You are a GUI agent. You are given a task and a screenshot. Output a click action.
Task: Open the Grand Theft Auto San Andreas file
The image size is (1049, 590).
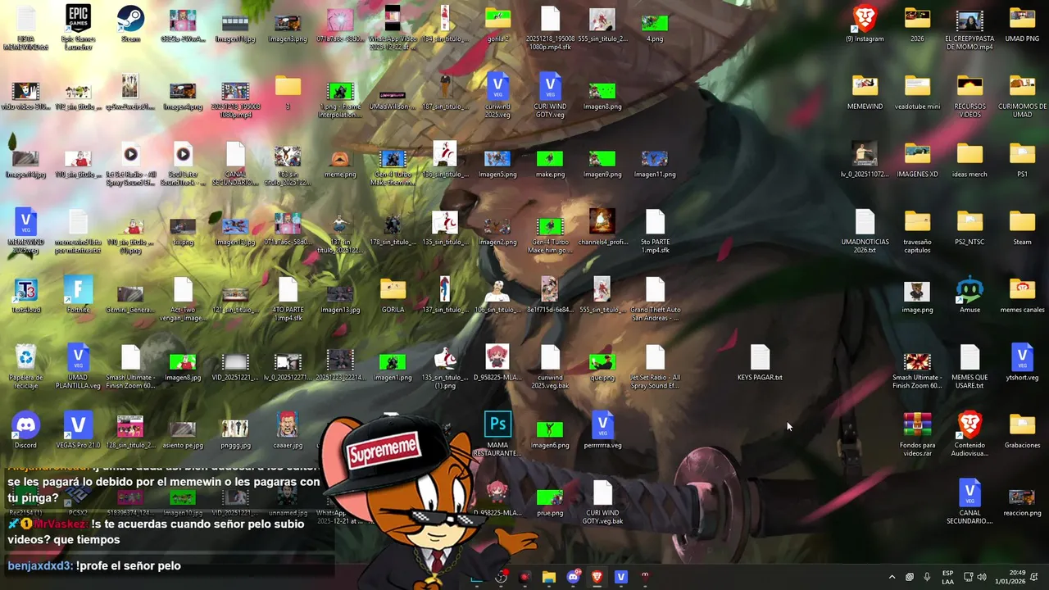coord(655,299)
